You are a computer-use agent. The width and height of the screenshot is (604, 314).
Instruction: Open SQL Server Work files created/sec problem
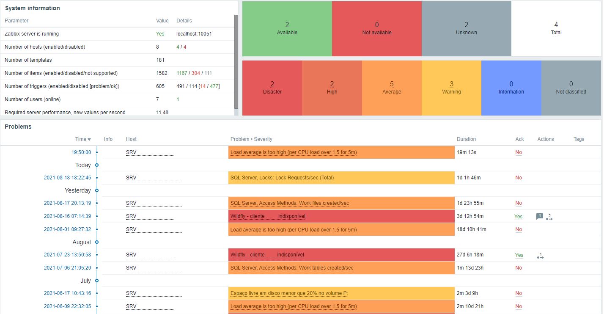290,203
